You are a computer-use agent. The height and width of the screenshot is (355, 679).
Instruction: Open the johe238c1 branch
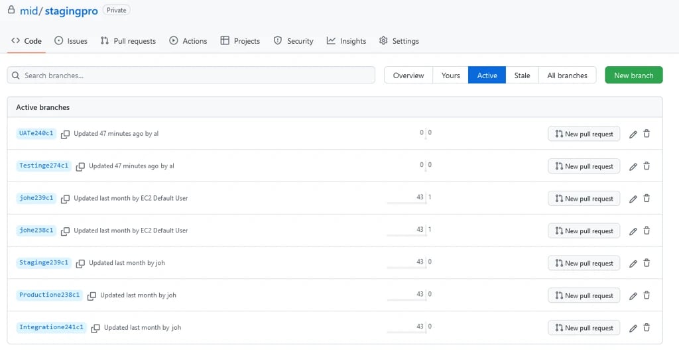36,230
